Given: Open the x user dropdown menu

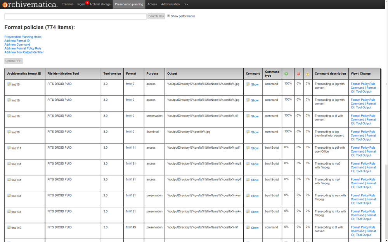Looking at the screenshot, I should (x=186, y=4).
